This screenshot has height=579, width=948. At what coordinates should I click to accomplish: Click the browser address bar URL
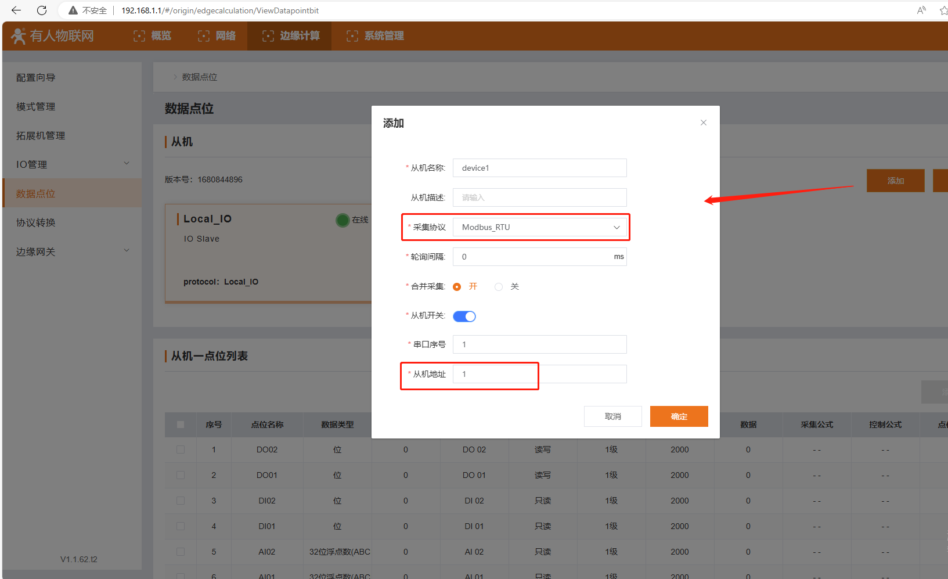[x=220, y=10]
